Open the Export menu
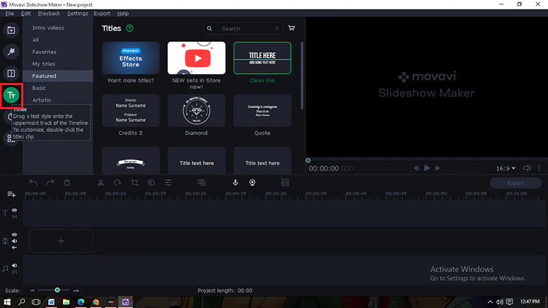This screenshot has height=308, width=548. coord(102,14)
